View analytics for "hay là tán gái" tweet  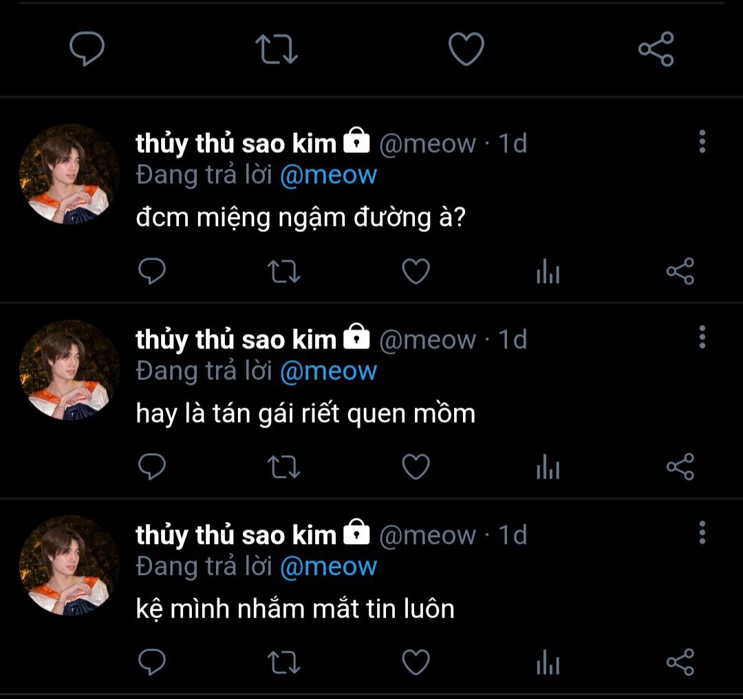coord(548,469)
